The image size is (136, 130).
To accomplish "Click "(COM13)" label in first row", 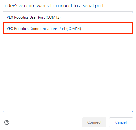I will [x=53, y=17].
